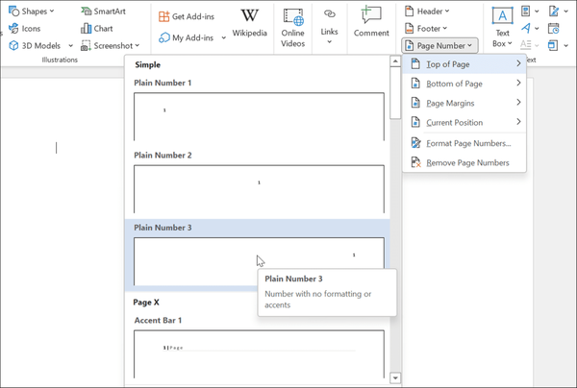Open Format Page Numbers dialog
This screenshot has height=388, width=577.
pyautogui.click(x=464, y=143)
